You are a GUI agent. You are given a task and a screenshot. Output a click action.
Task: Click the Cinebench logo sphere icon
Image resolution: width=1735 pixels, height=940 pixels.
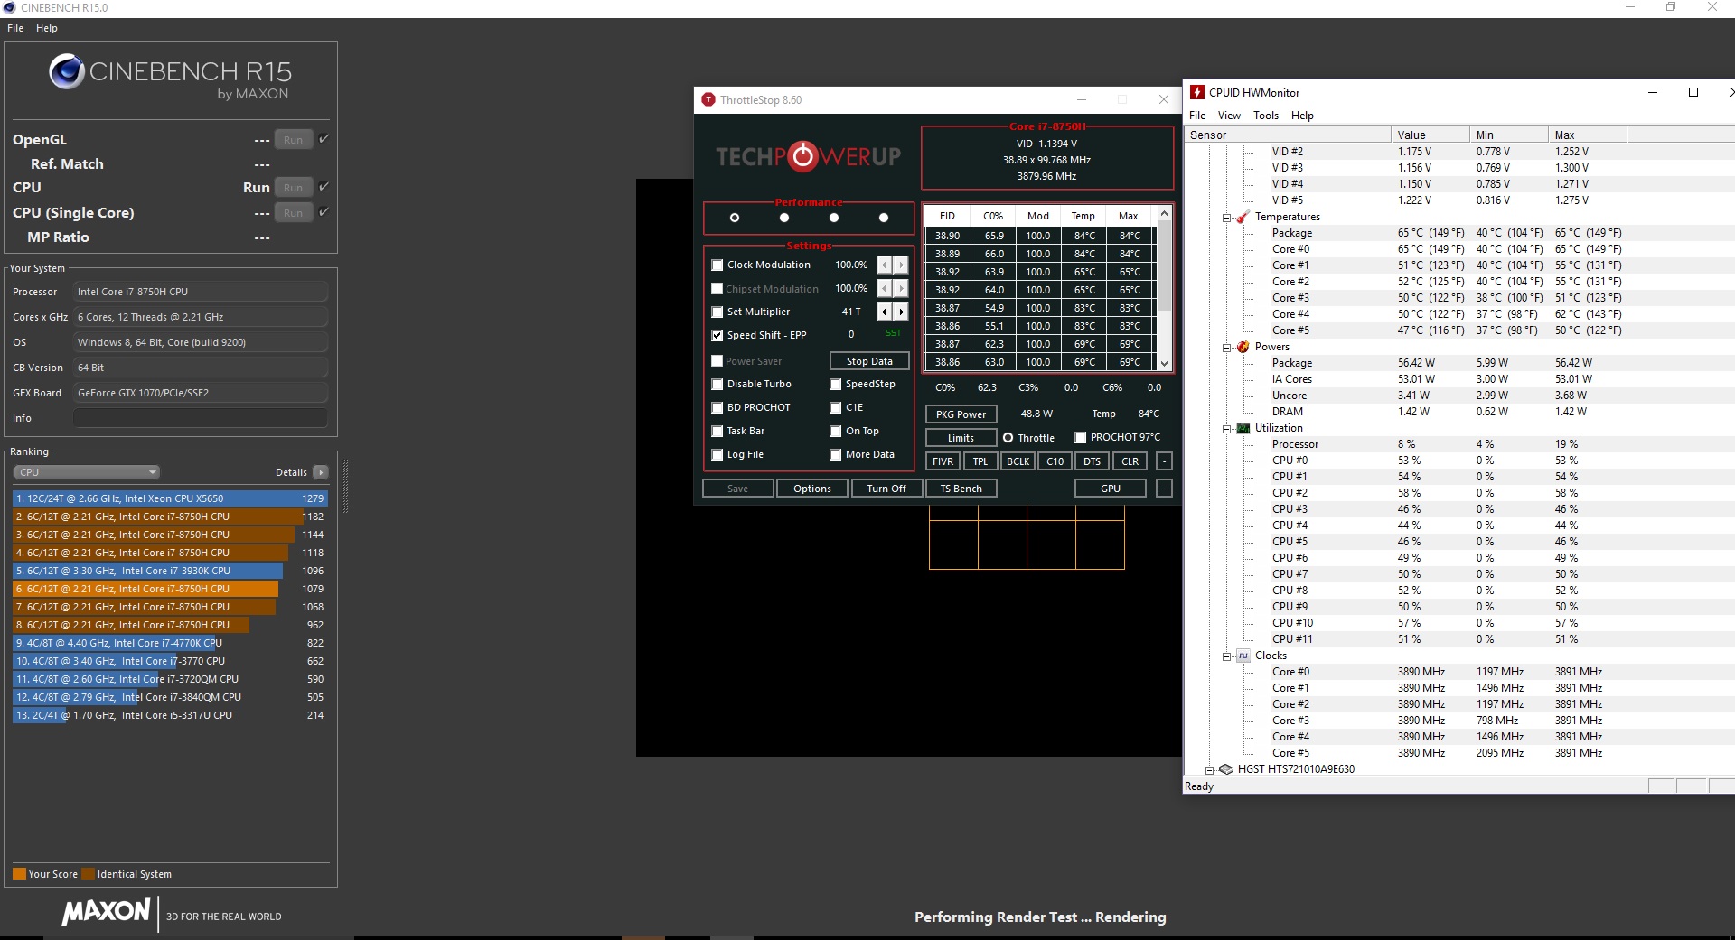click(x=67, y=71)
